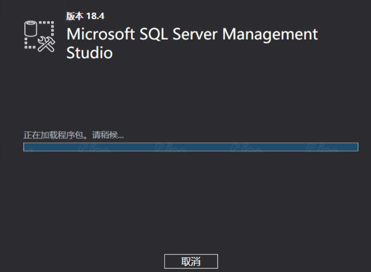Viewport: 371px width, 272px height.
Task: Click the word Studio in the title
Action: coord(89,53)
